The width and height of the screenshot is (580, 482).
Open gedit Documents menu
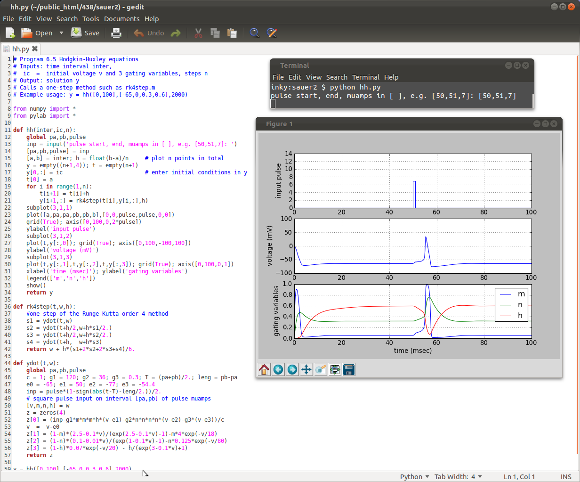coord(121,19)
